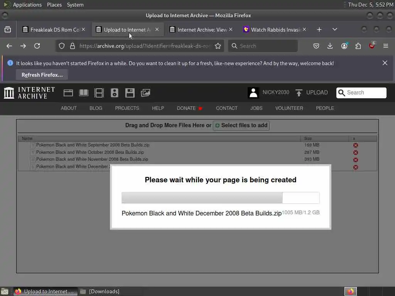Open the Texts book icon
395x296 pixels.
84,93
